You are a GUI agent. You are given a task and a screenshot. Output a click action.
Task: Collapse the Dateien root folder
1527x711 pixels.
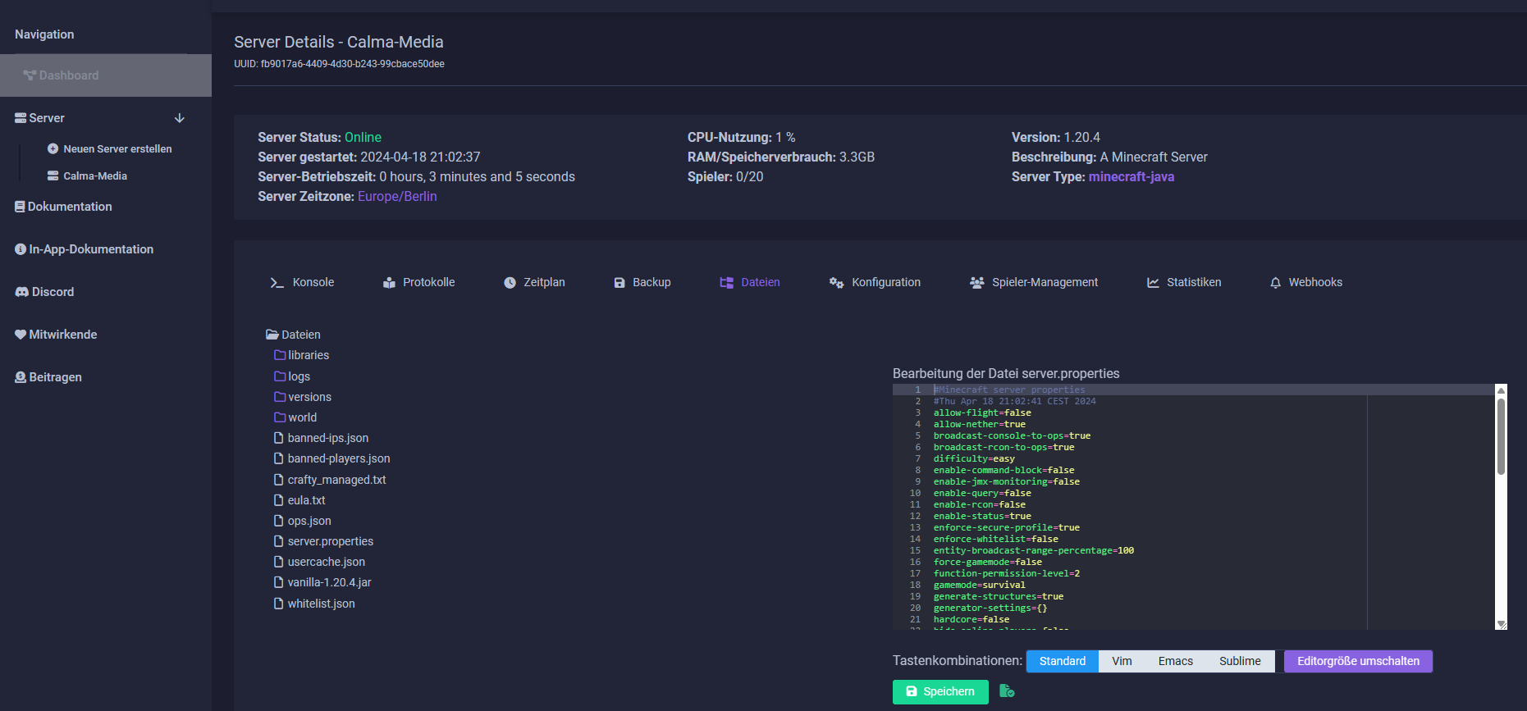tap(293, 335)
